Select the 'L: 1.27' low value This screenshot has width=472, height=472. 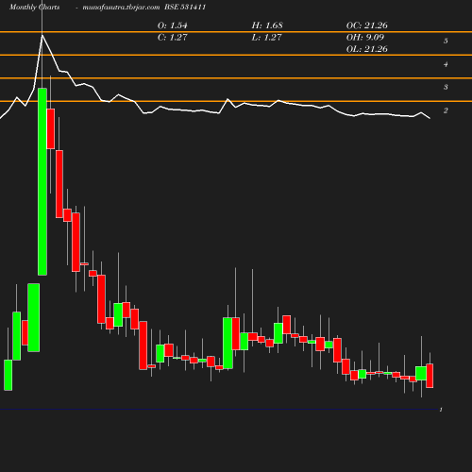pyautogui.click(x=266, y=38)
